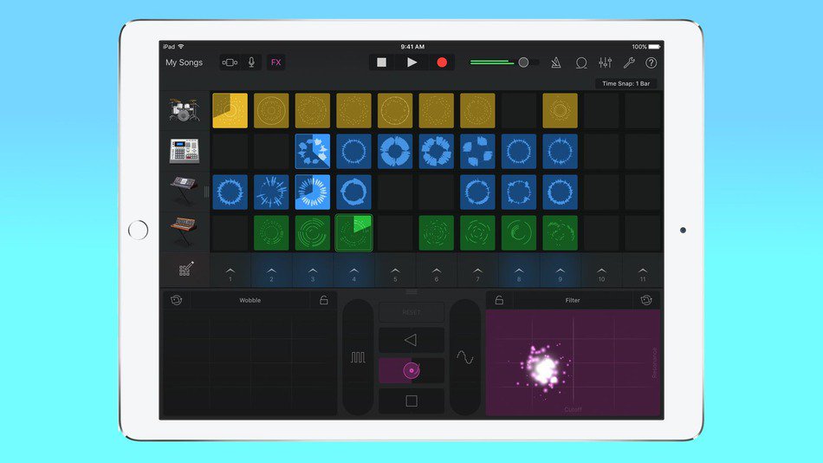Stop playback with the stop button
This screenshot has height=463, width=823.
(x=381, y=62)
